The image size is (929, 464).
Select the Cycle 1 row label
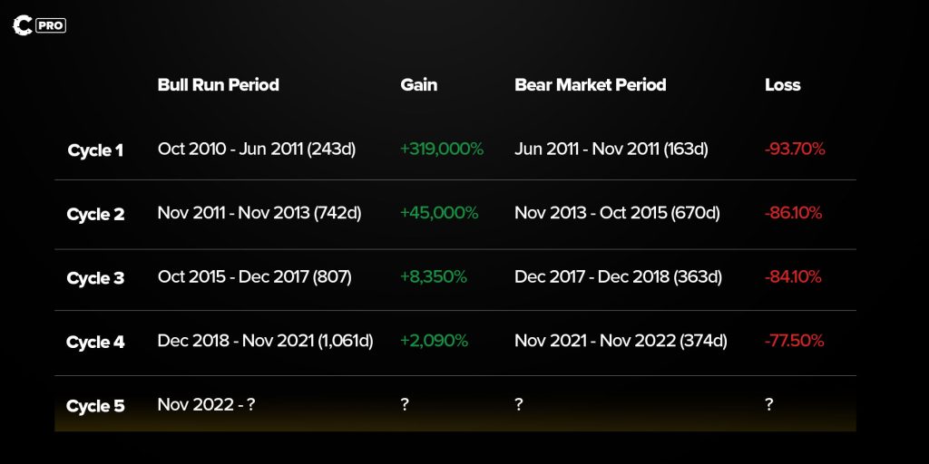95,150
